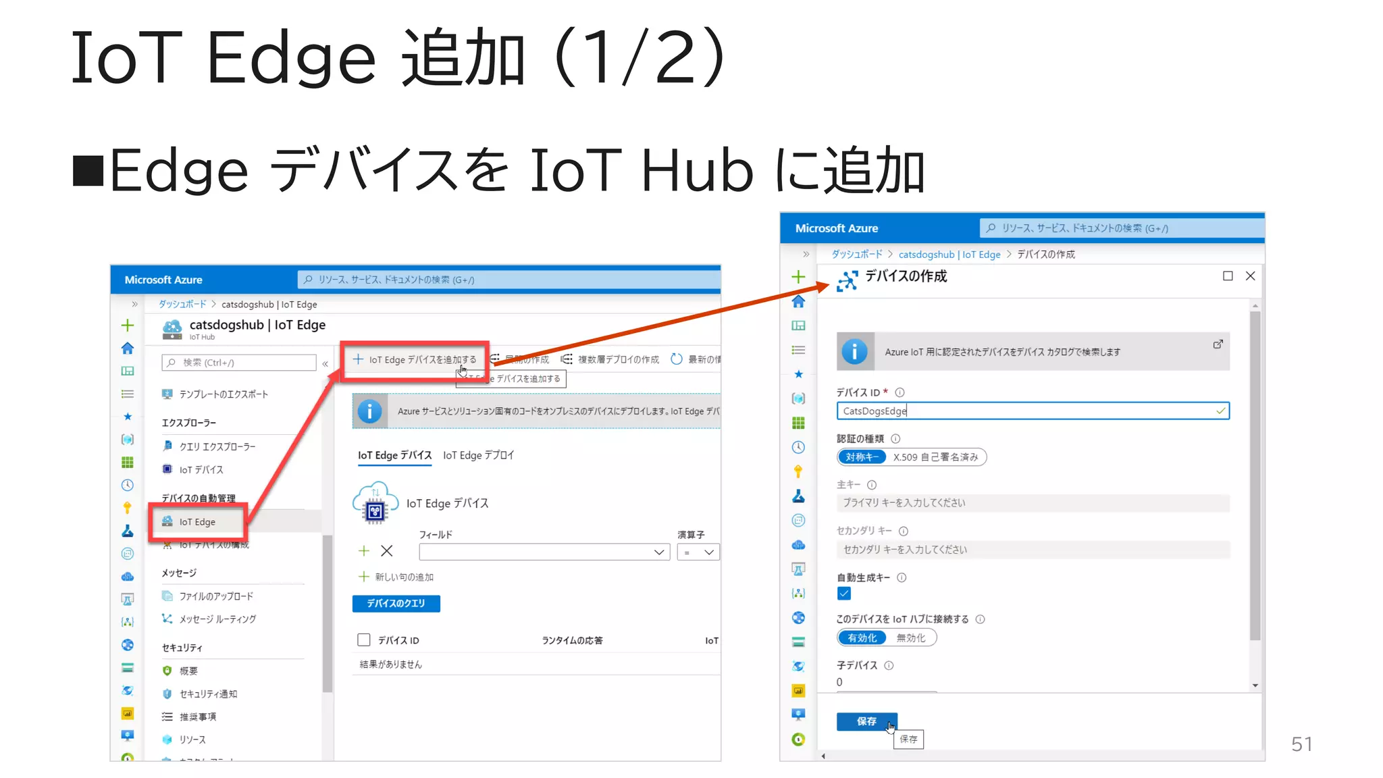Click 保存 button in device creation
The image size is (1383, 778).
click(866, 721)
